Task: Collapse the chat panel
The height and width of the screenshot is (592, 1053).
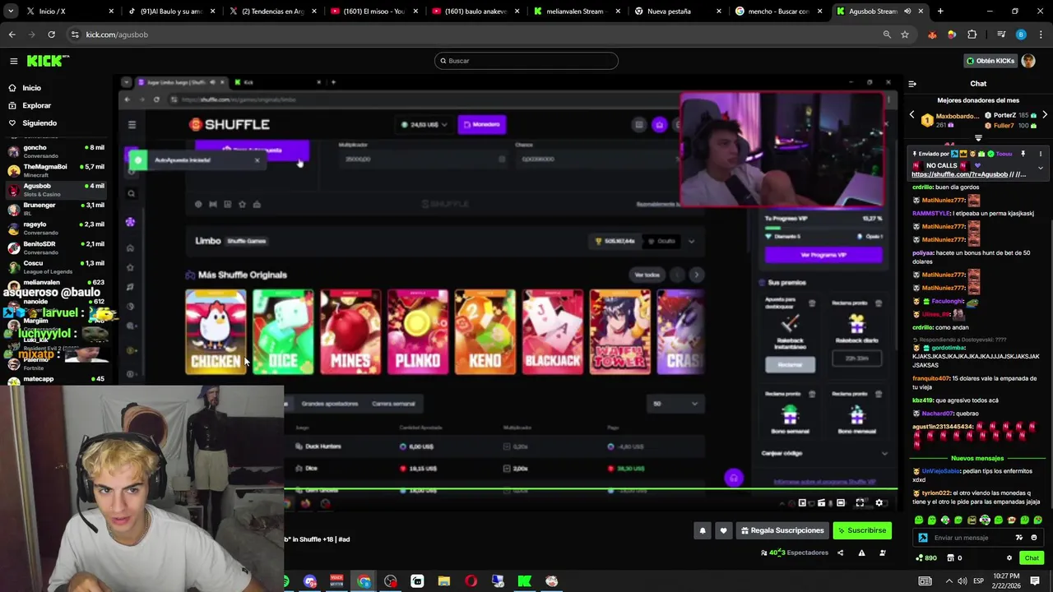Action: pos(912,84)
